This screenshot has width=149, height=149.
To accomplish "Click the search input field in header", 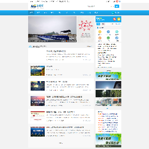I will click(100, 6).
